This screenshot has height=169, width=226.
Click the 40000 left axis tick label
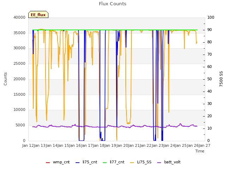[19, 17]
